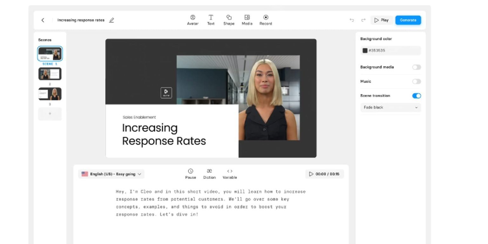Enable the Background media toggle
Image resolution: width=488 pixels, height=244 pixels.
(x=416, y=67)
